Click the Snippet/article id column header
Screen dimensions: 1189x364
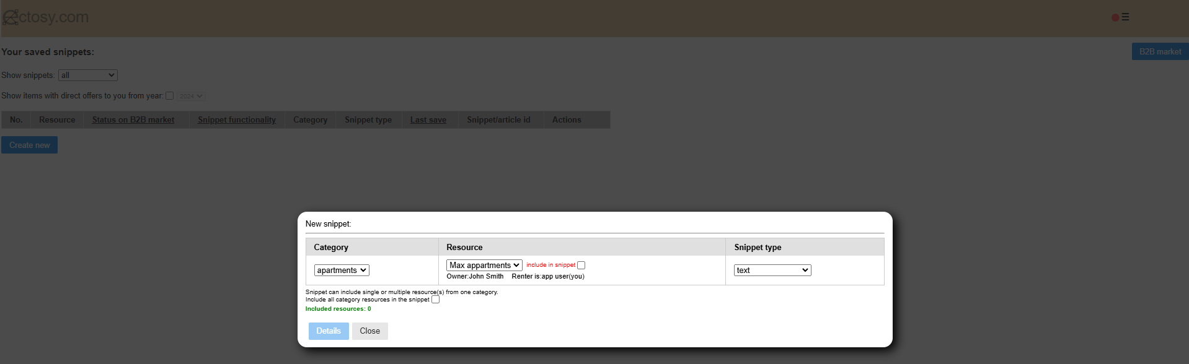498,120
